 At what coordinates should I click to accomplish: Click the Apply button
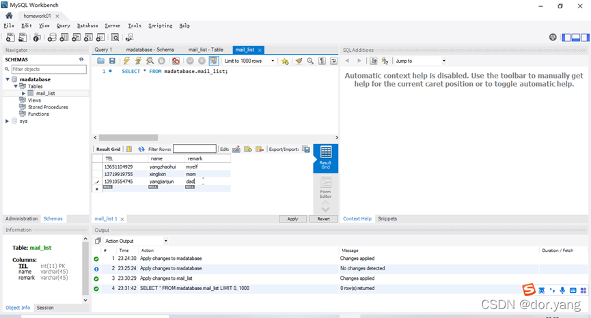tap(292, 218)
